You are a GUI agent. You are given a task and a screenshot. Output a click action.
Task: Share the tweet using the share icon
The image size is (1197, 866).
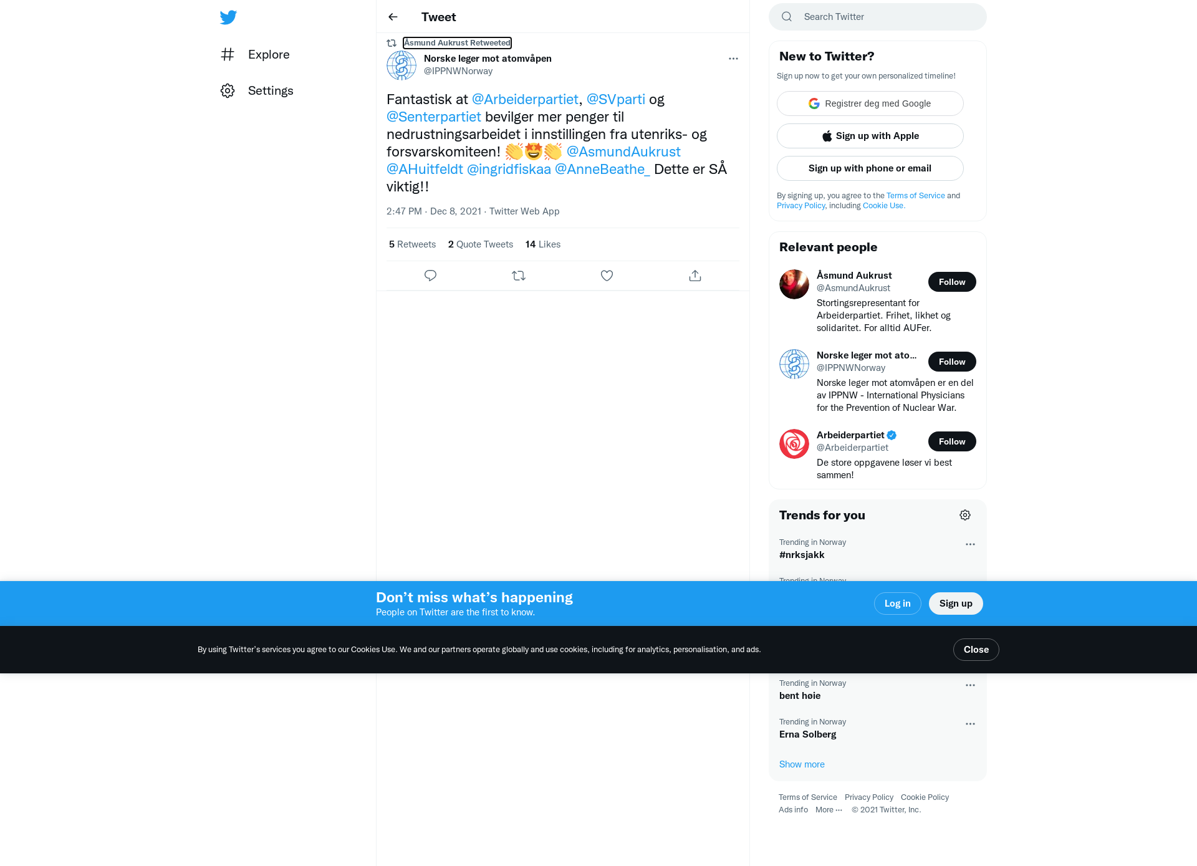point(695,276)
